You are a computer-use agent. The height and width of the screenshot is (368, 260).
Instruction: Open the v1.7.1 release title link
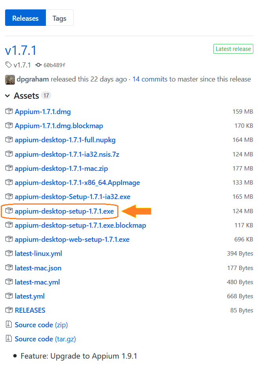(21, 50)
